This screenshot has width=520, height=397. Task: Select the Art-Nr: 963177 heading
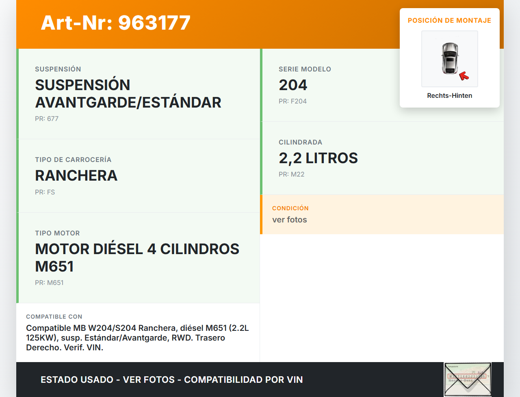[116, 23]
